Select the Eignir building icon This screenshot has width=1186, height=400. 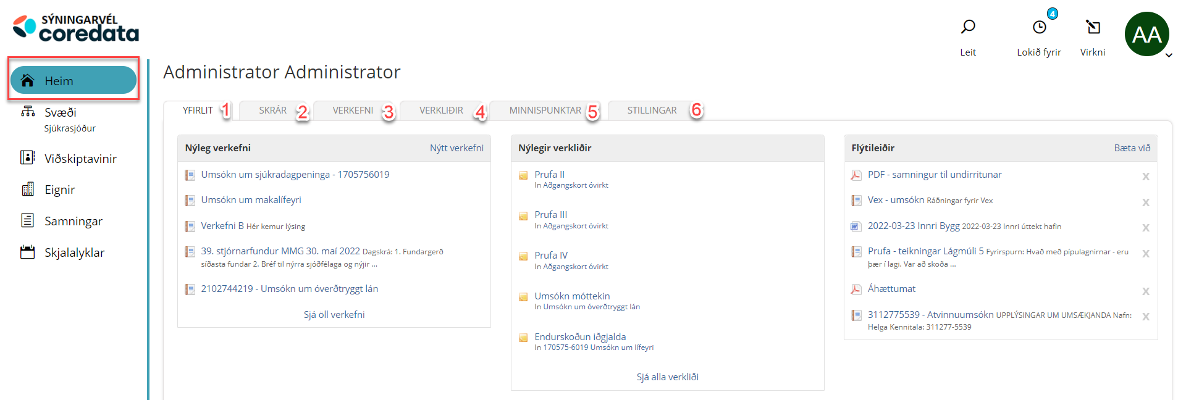(28, 190)
